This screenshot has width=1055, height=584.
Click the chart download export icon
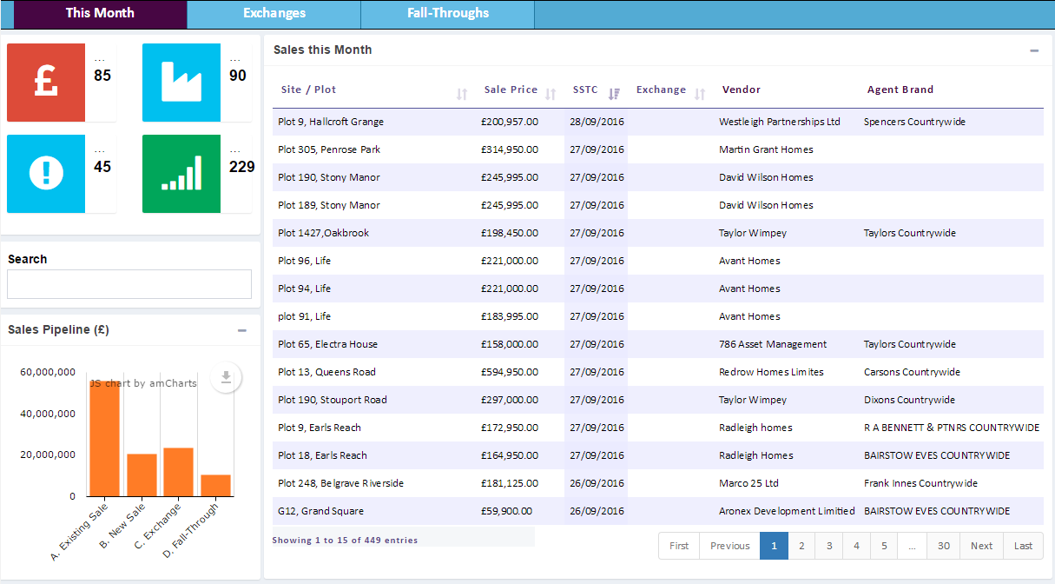click(226, 377)
